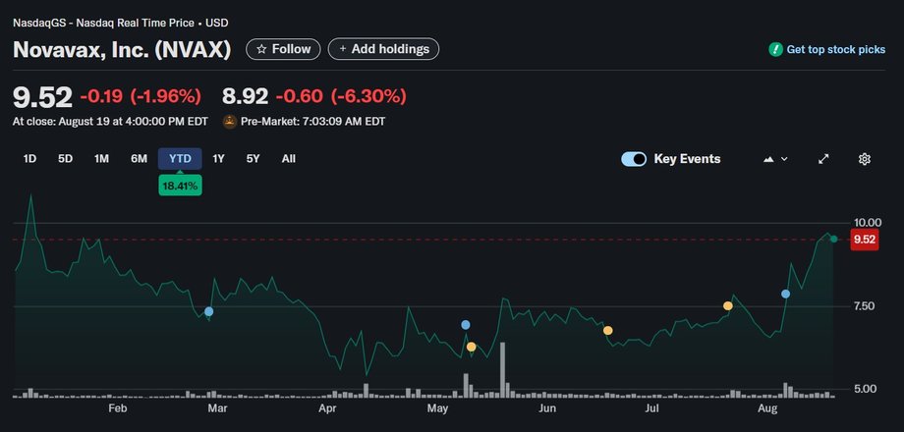The image size is (904, 432).
Task: Toggle the Key Events switch
Action: 634,160
